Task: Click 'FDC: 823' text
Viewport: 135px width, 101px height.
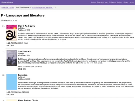Action: (22, 69)
